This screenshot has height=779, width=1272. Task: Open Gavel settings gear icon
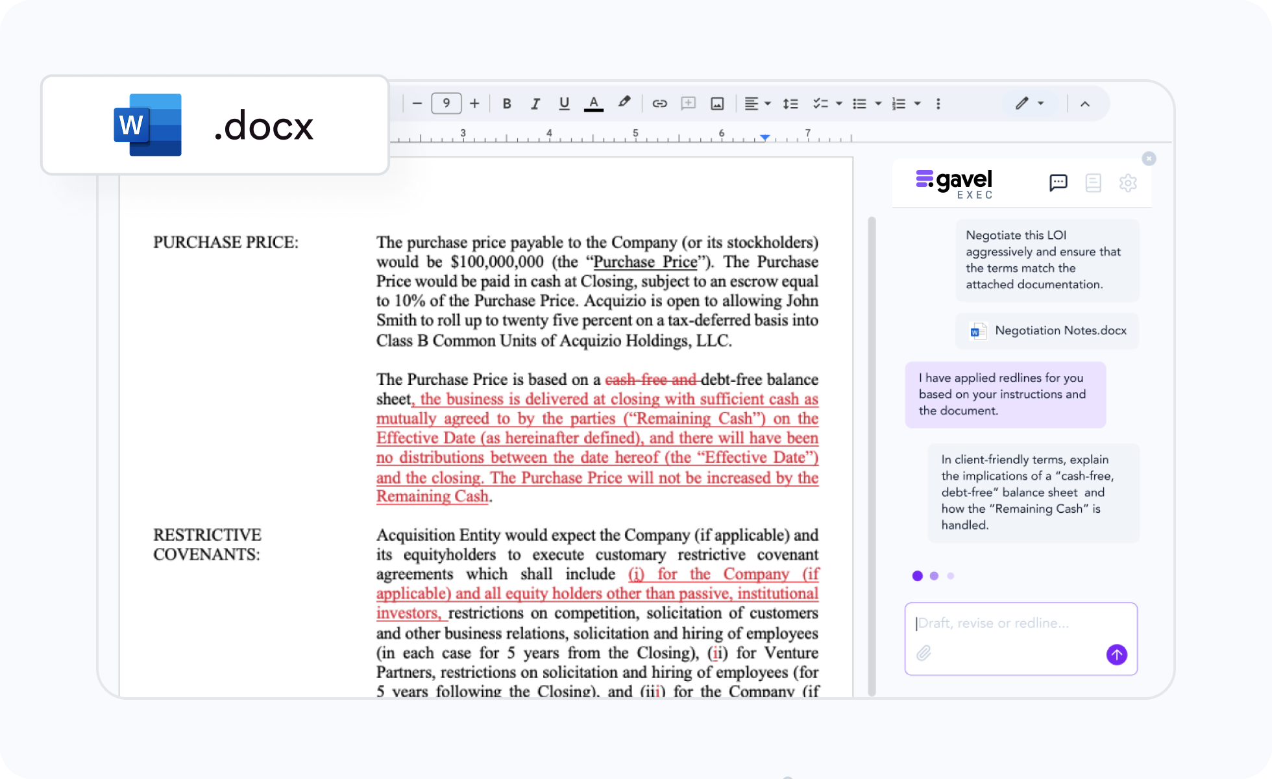point(1129,183)
